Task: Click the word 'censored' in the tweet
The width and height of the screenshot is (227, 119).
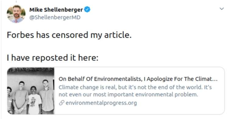Action: [70, 35]
